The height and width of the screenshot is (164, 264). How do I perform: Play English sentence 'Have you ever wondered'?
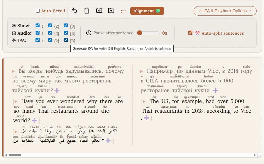tap(16, 102)
